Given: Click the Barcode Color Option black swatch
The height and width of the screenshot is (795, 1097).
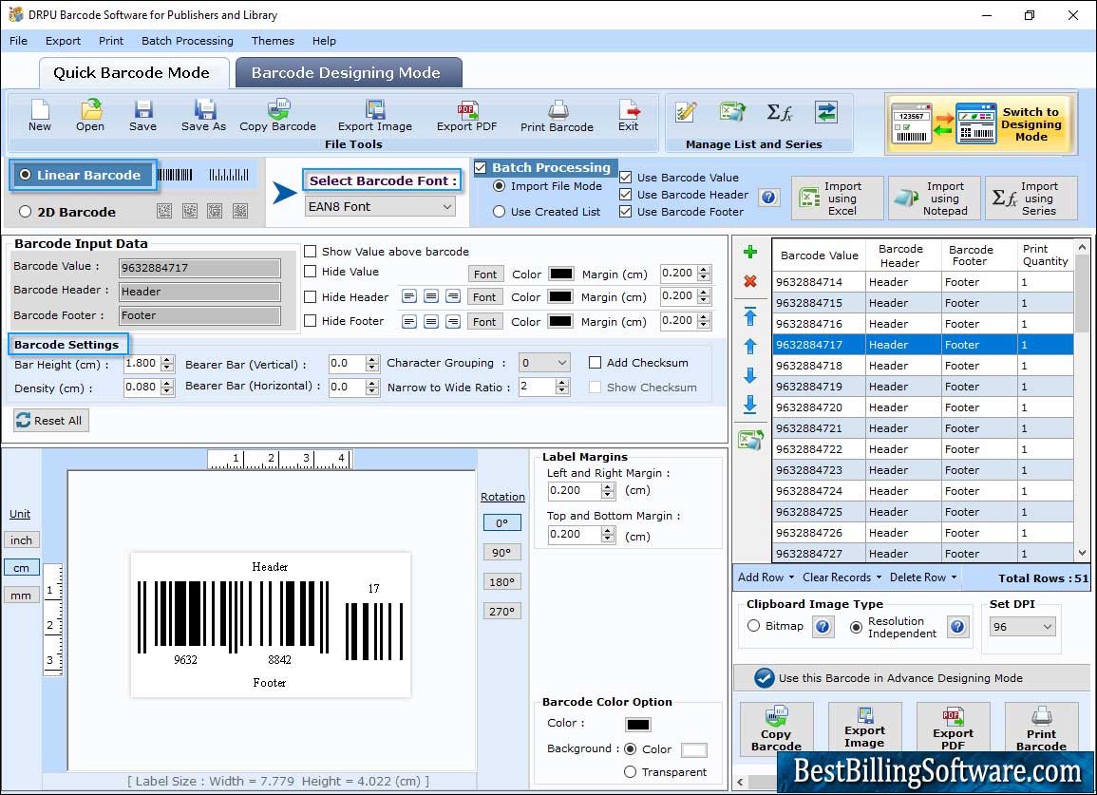Looking at the screenshot, I should 638,725.
